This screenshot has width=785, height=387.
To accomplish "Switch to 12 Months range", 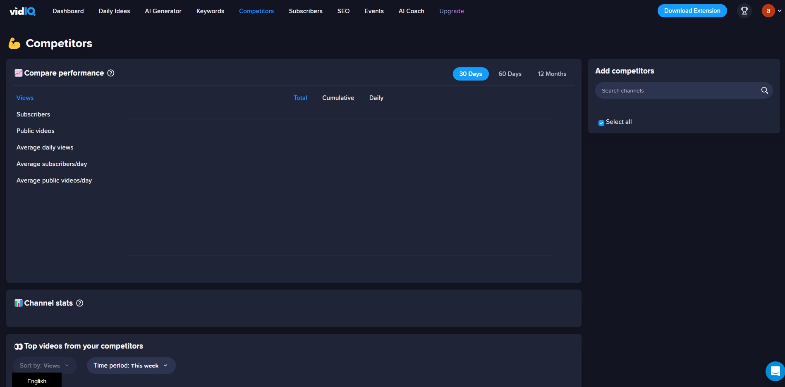I will (x=552, y=74).
